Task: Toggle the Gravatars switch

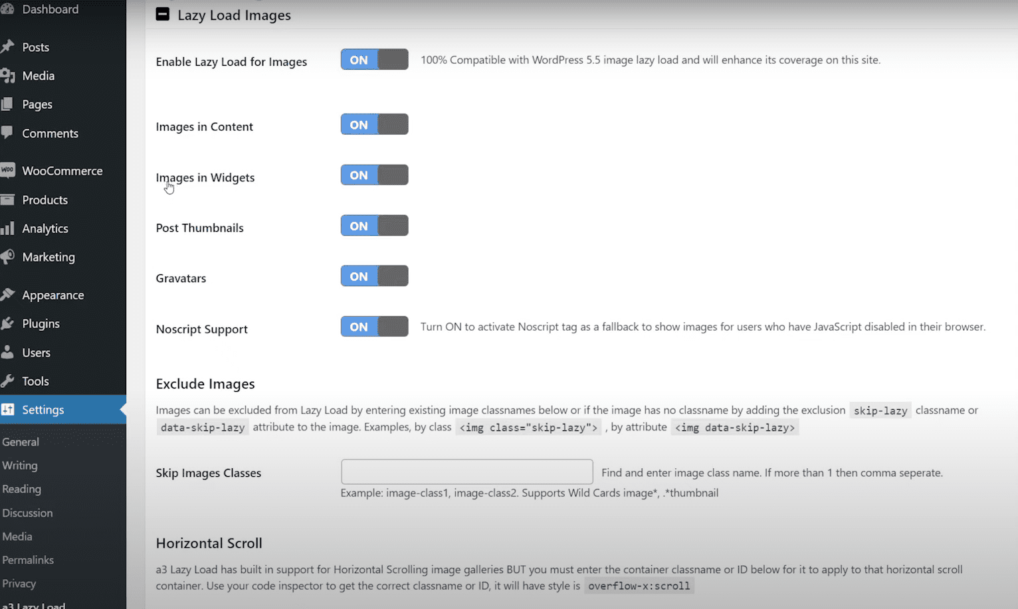Action: click(x=374, y=276)
